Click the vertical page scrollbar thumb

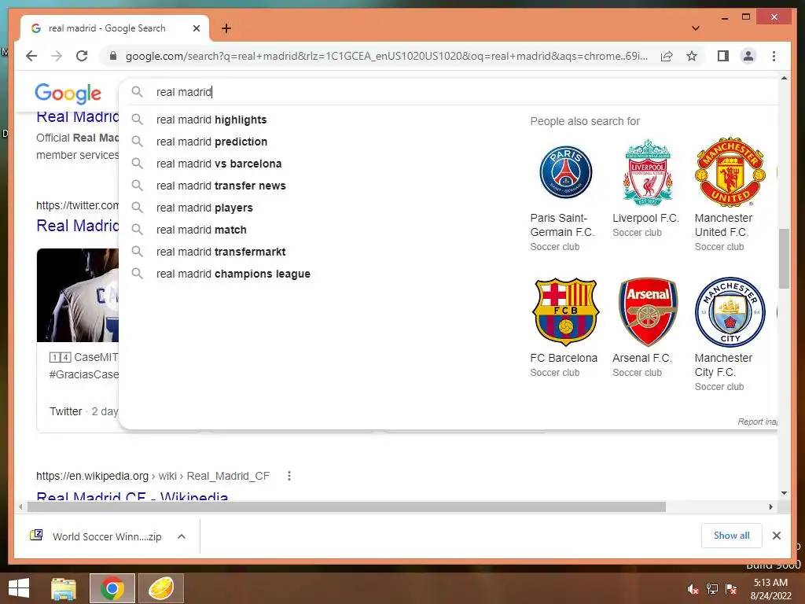784,258
